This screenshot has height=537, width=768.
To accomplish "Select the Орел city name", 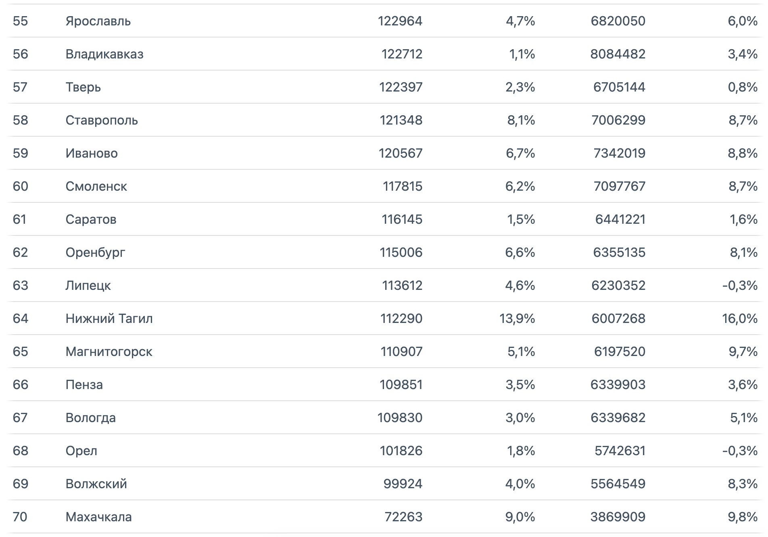I will 81,451.
